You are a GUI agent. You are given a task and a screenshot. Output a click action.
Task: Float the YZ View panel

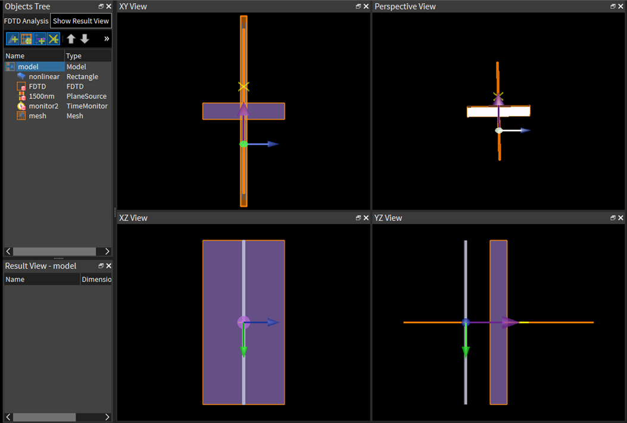[x=613, y=217]
